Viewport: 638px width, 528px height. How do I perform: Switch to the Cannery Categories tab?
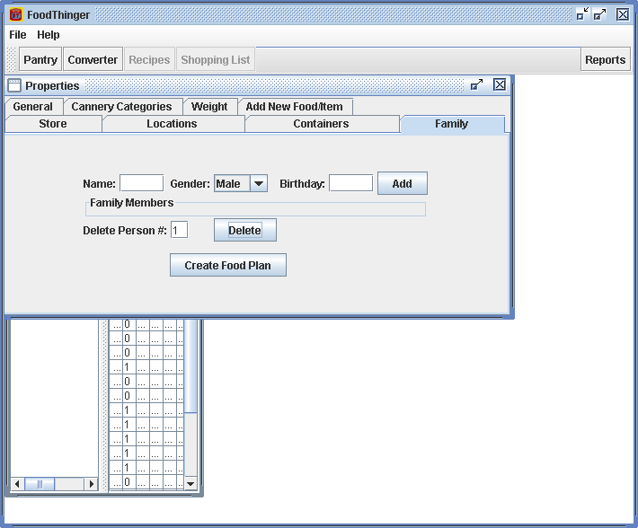point(121,106)
